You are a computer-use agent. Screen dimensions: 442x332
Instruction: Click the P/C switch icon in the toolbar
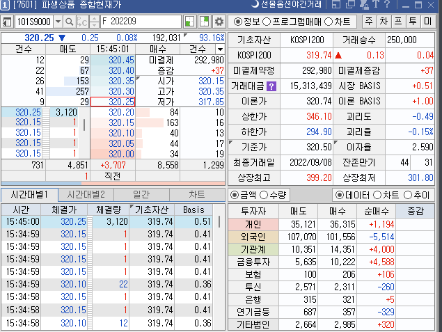click(x=82, y=22)
